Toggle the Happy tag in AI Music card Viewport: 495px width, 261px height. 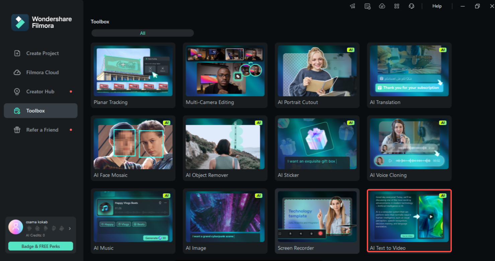click(x=108, y=224)
